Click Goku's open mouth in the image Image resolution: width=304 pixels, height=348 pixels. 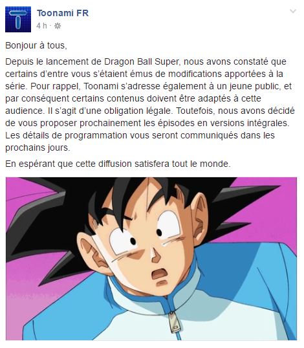160,274
